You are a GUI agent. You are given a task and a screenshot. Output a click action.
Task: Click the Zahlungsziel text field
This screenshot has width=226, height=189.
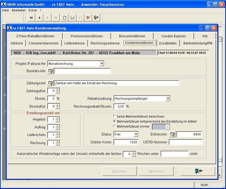pos(116,83)
